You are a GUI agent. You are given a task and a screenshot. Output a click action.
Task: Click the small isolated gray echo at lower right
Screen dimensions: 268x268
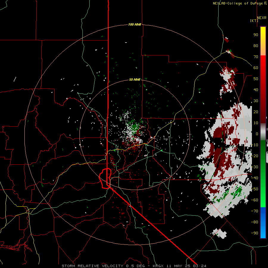coord(219,233)
